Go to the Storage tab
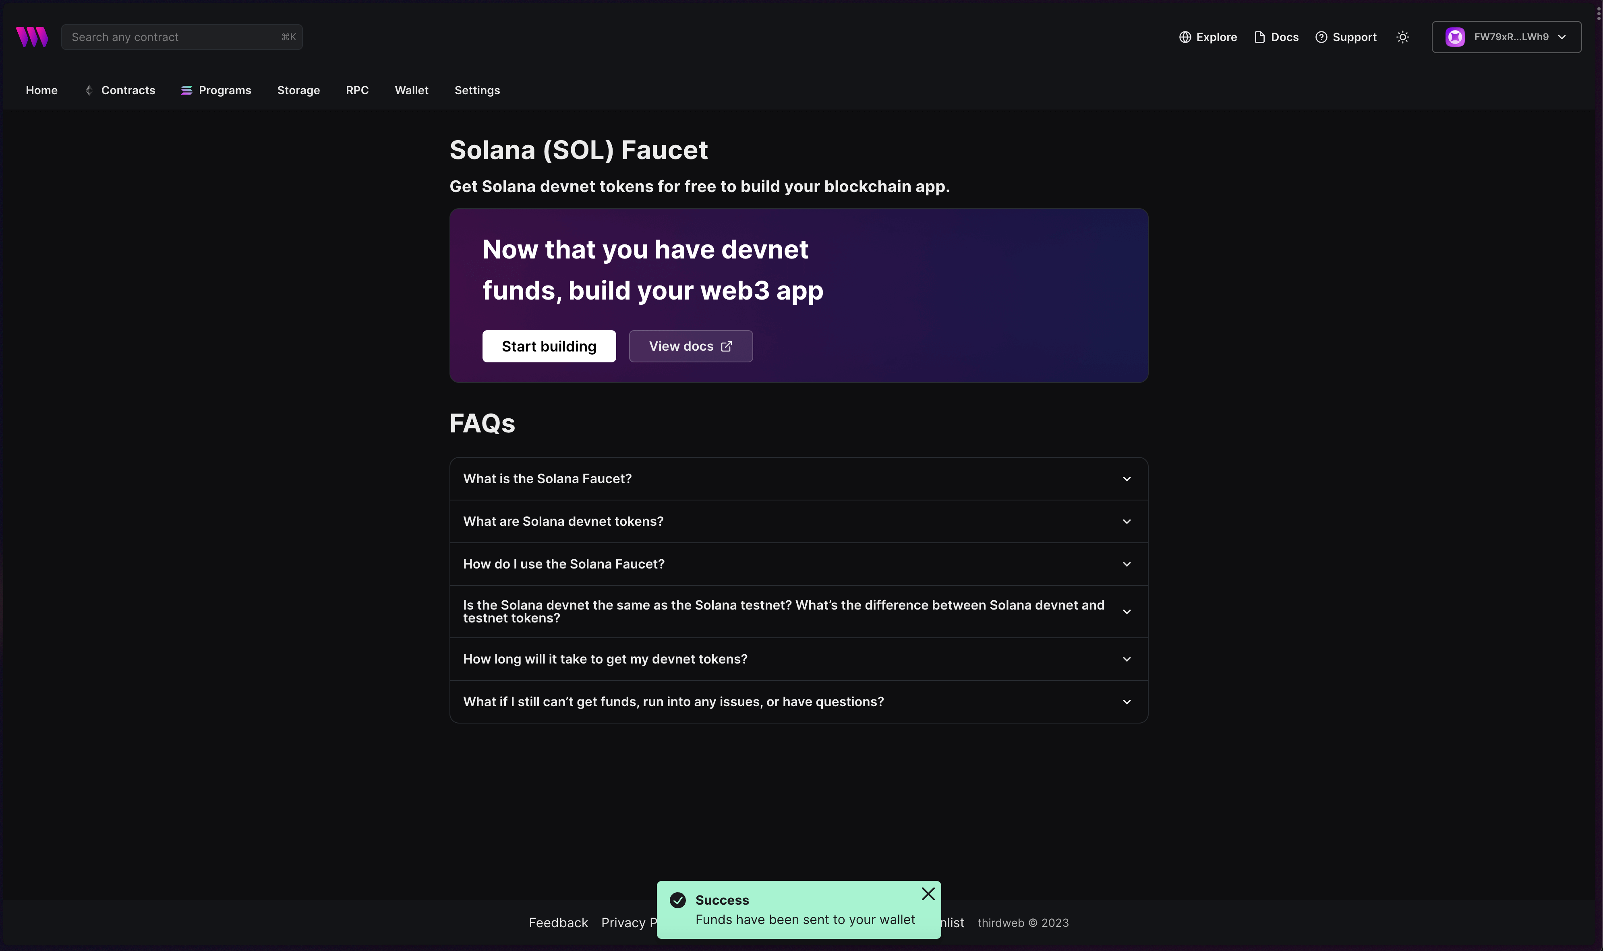The width and height of the screenshot is (1603, 951). click(x=298, y=90)
